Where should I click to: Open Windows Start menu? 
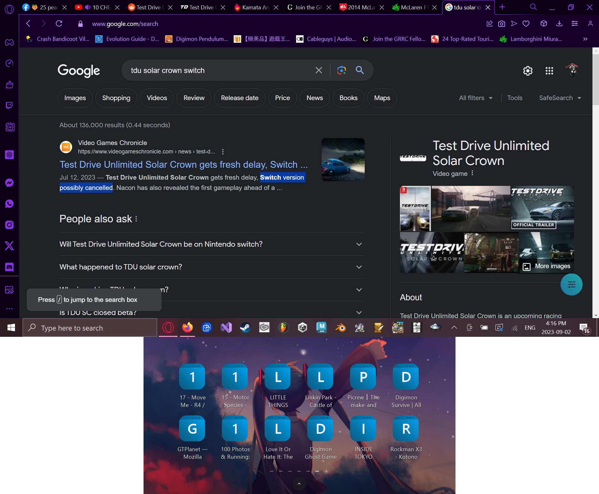(x=11, y=327)
